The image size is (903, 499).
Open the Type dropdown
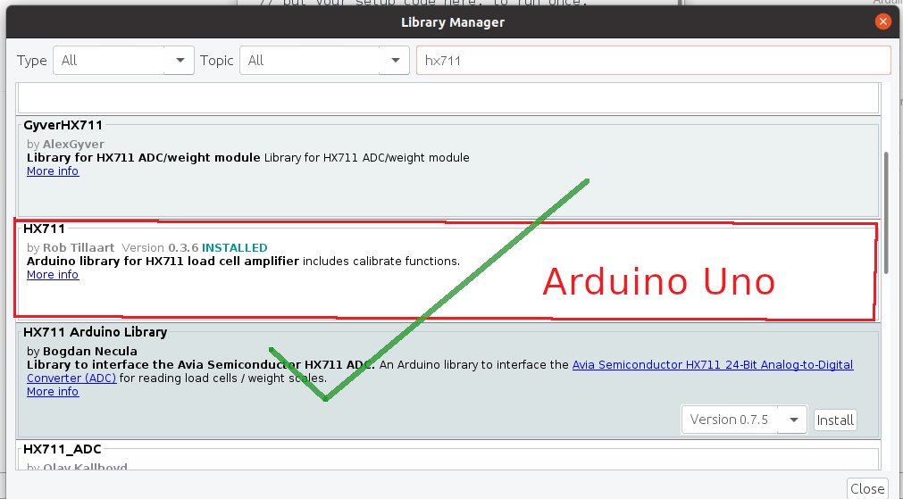tap(123, 61)
